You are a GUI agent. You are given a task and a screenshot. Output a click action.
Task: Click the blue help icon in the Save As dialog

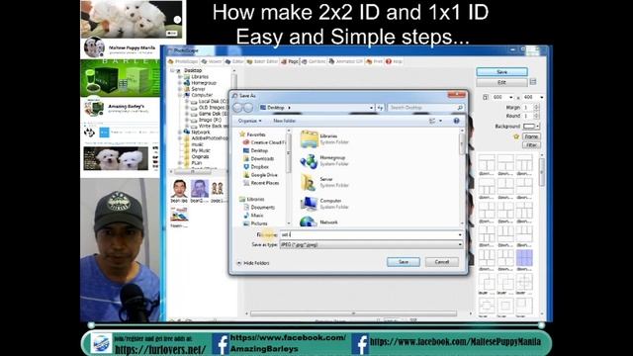pyautogui.click(x=456, y=121)
